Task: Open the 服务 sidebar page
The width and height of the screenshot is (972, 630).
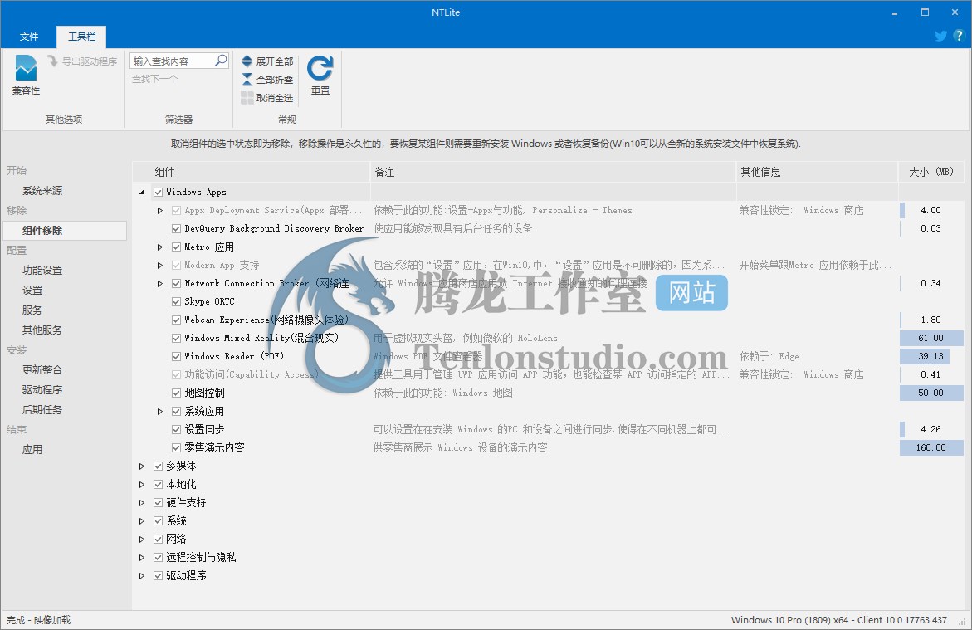Action: point(32,310)
